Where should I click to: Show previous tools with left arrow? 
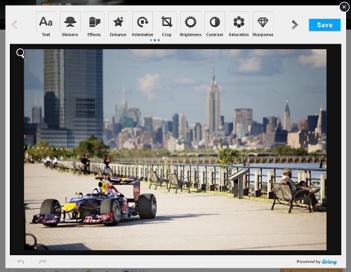click(x=15, y=25)
